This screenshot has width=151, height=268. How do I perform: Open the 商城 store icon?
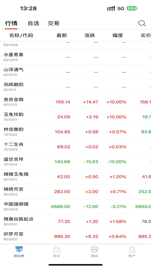coord(94,250)
